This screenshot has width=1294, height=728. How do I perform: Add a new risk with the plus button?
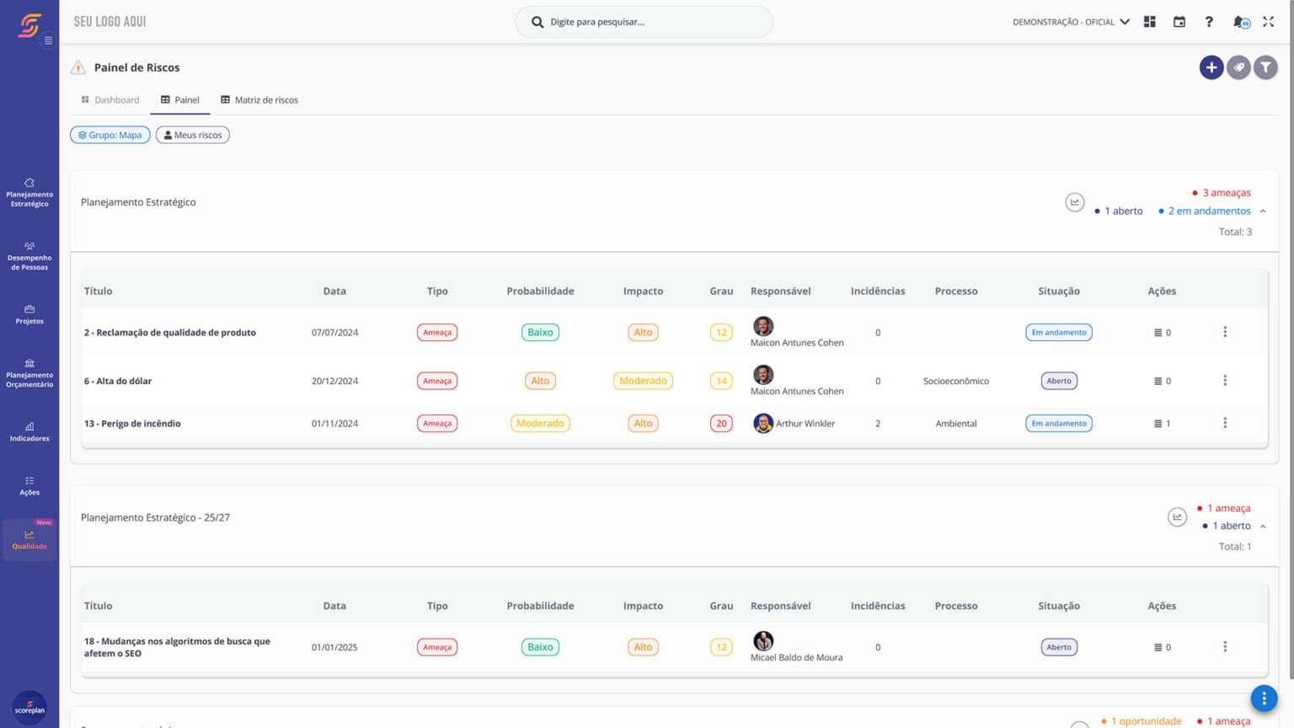[x=1211, y=67]
